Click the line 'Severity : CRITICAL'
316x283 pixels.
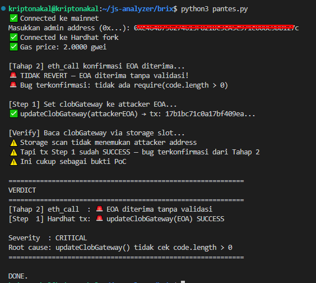point(48,238)
